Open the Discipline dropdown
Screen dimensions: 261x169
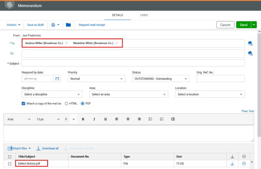(52, 94)
